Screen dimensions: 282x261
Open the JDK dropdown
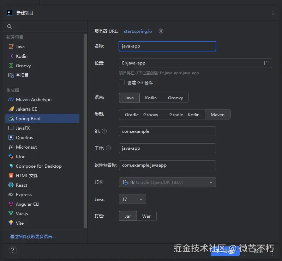pos(167,182)
